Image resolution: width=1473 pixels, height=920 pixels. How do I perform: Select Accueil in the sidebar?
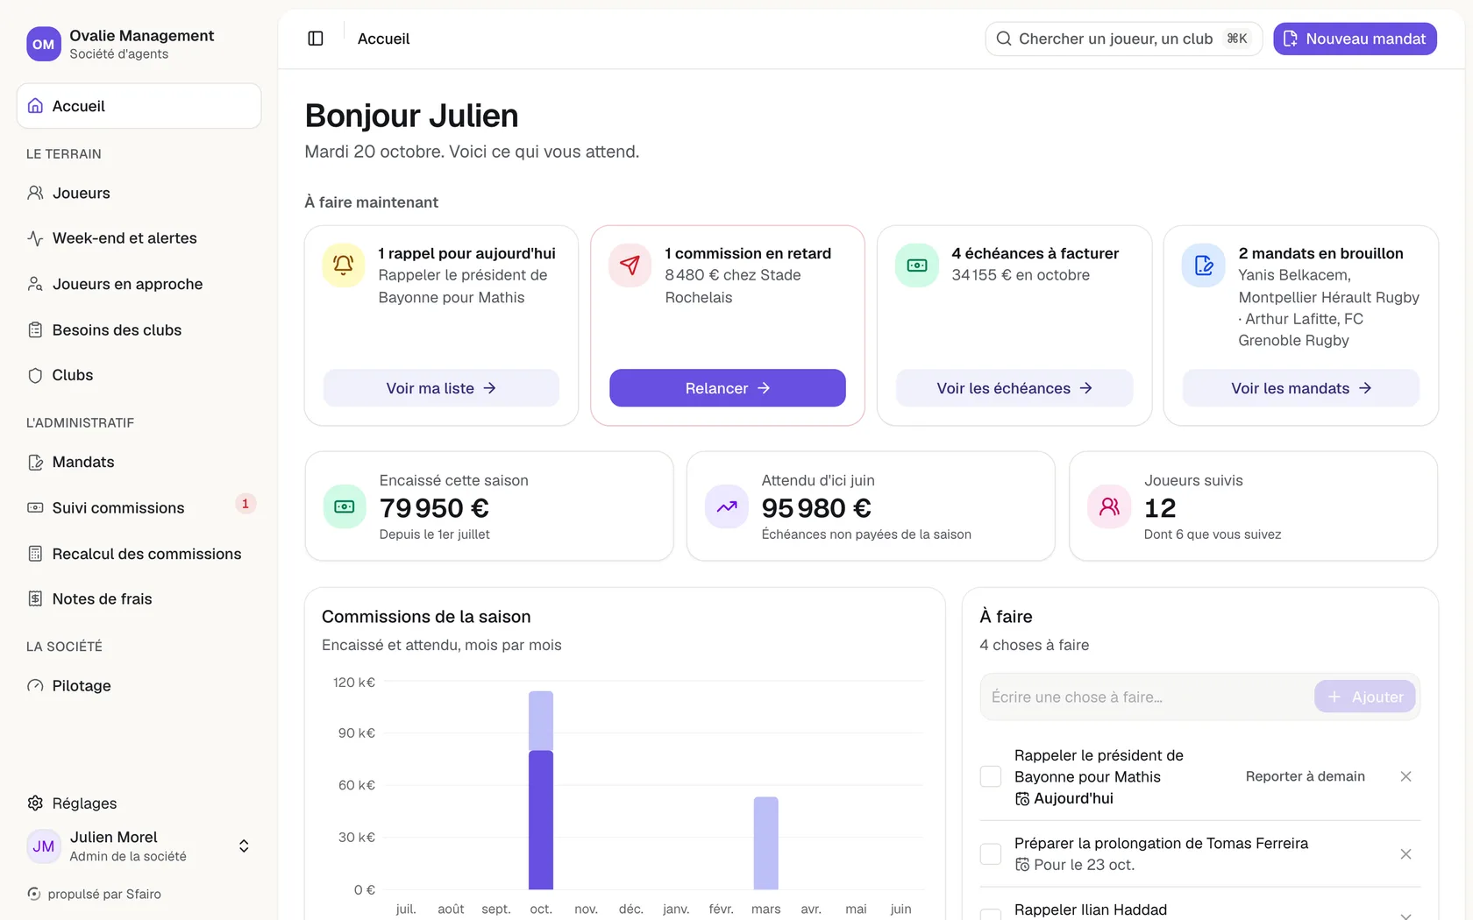pyautogui.click(x=139, y=106)
